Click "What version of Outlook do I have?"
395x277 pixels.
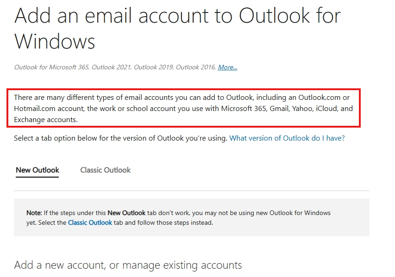point(287,138)
